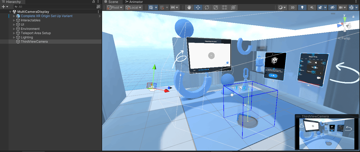Expand the UI object arrow
The image size is (360, 152).
pos(14,25)
